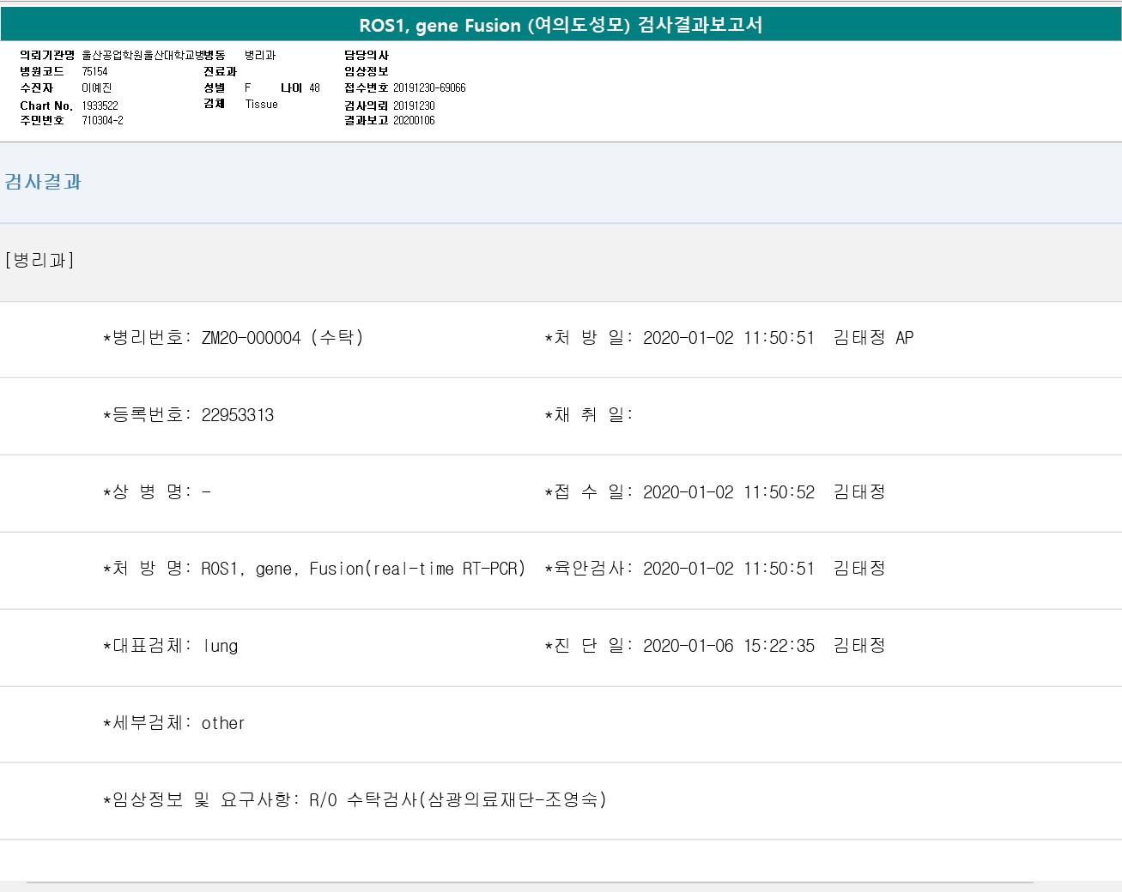Click the '*상 병 명:' label
Image resolution: width=1122 pixels, height=892 pixels.
click(148, 492)
